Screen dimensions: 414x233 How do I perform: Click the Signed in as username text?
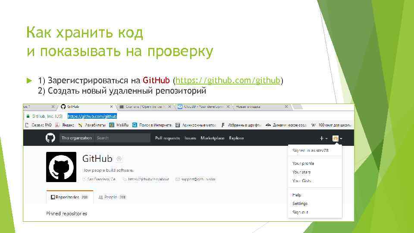(x=310, y=150)
